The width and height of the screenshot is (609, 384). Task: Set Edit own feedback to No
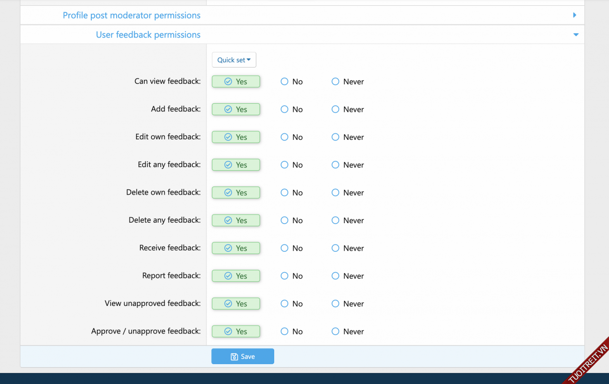click(285, 137)
